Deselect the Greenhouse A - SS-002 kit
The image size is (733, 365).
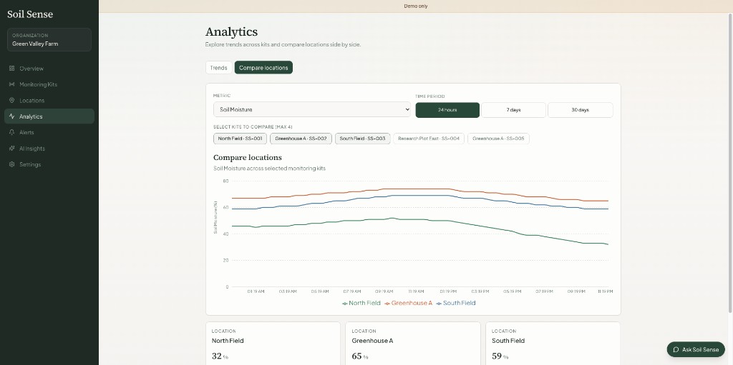(301, 139)
